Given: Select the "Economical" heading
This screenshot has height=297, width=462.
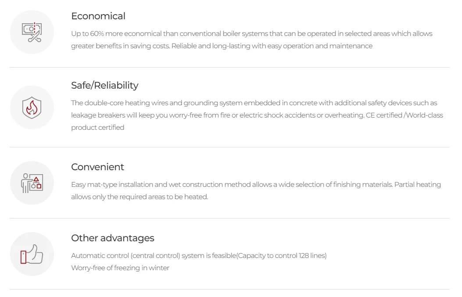Looking at the screenshot, I should tap(98, 16).
